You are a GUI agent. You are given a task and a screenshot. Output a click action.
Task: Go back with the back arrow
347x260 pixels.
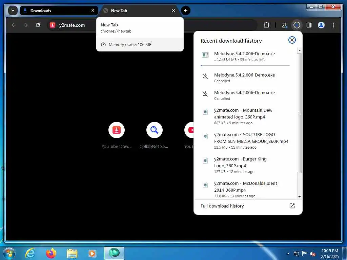[14, 25]
